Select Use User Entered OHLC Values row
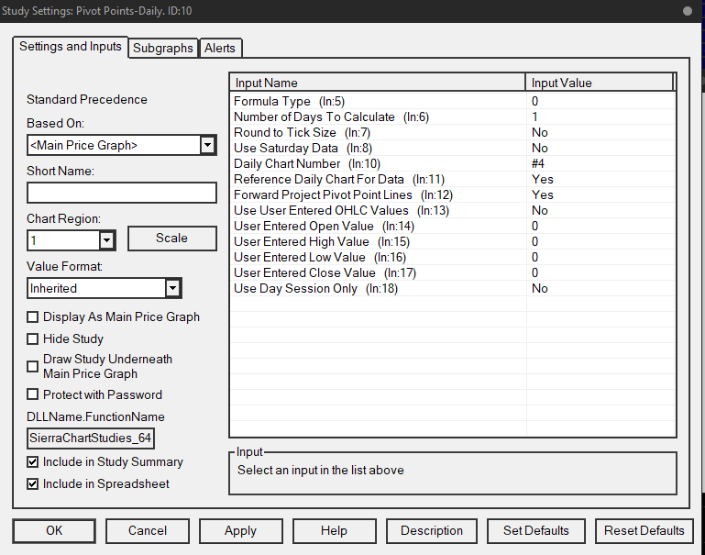The height and width of the screenshot is (555, 705). tap(453, 210)
